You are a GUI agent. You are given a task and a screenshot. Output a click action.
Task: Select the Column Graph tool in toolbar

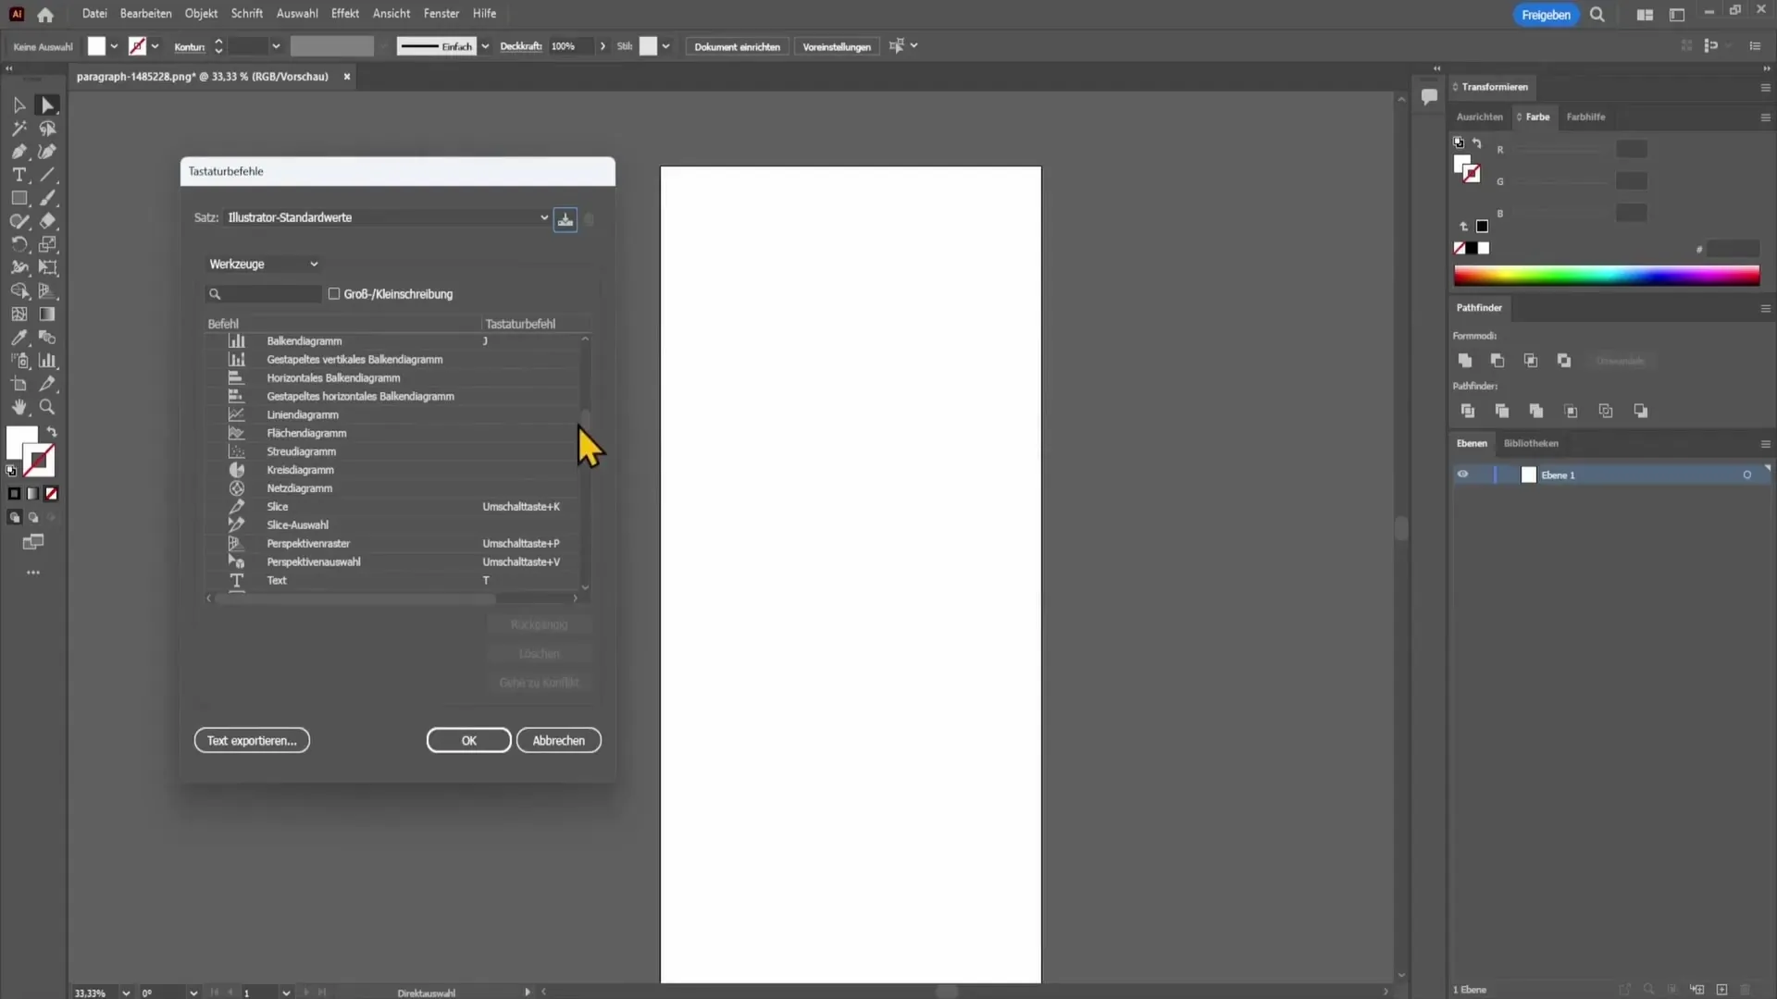[47, 361]
